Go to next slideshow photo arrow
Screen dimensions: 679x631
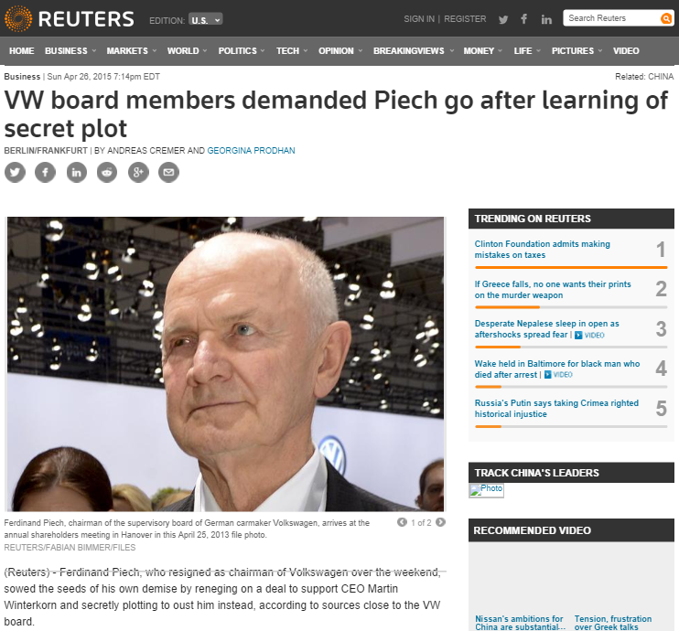[440, 522]
